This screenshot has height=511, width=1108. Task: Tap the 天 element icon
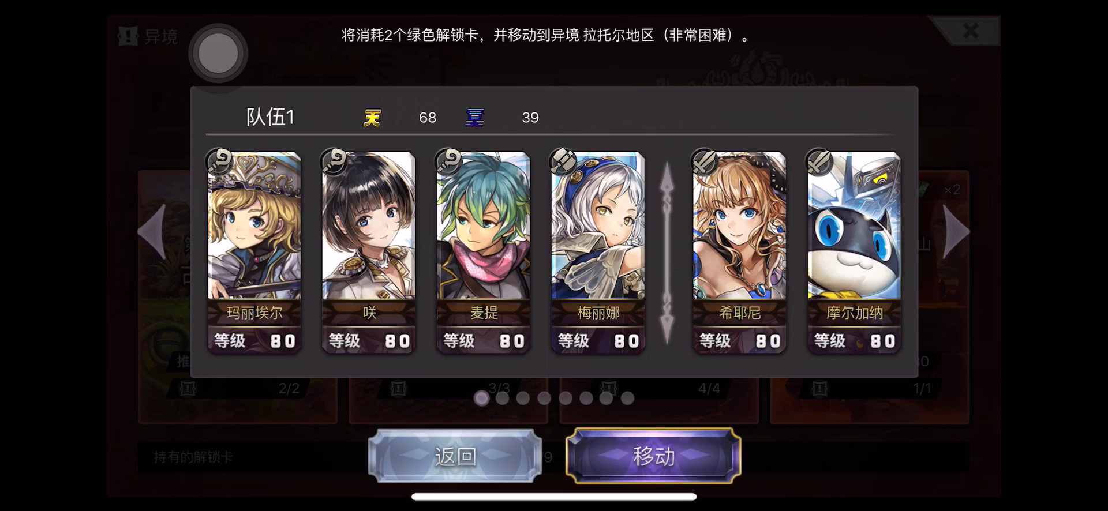372,118
